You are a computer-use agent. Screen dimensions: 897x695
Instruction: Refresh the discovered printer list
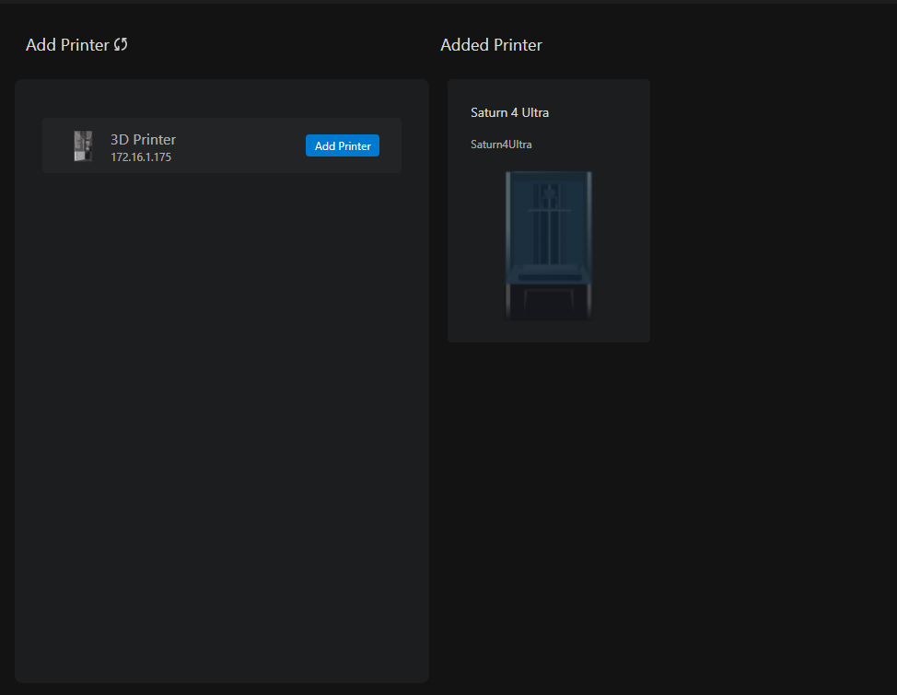click(121, 44)
